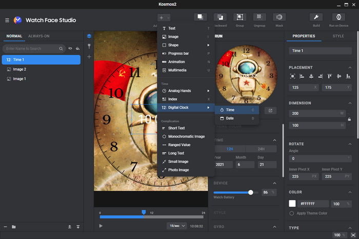
Task: Open the hamburger main menu
Action: click(7, 20)
